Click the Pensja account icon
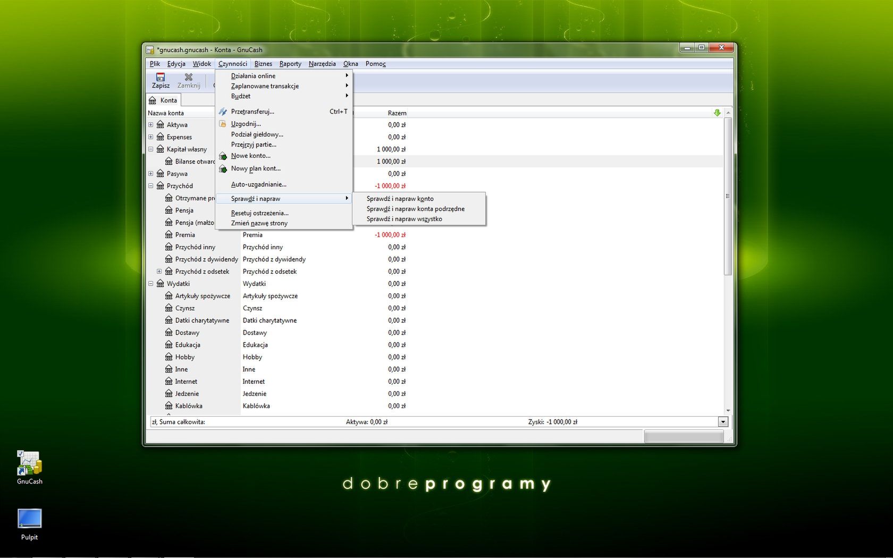Image resolution: width=893 pixels, height=558 pixels. tap(169, 210)
